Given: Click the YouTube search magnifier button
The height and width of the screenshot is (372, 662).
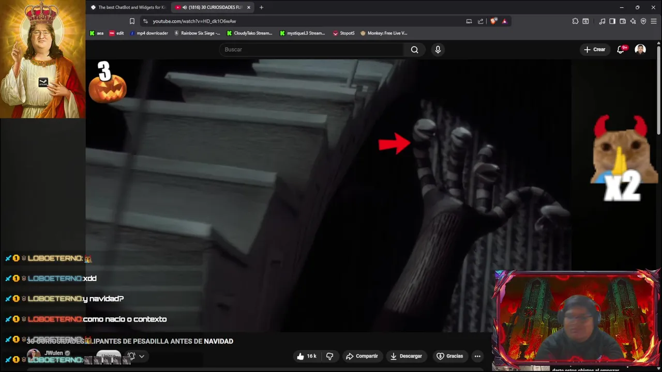Looking at the screenshot, I should [x=415, y=50].
